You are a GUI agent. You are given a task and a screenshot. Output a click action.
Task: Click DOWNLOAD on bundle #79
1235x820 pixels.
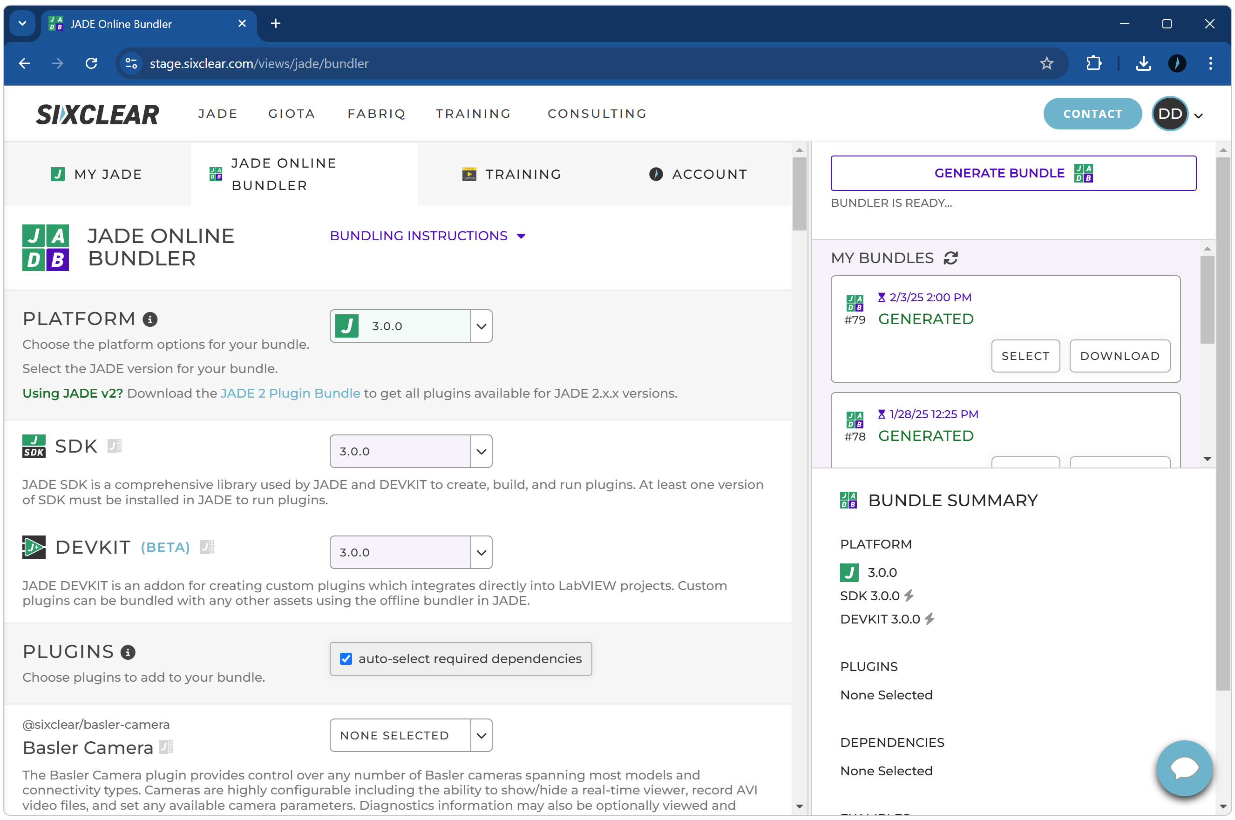[x=1120, y=356]
